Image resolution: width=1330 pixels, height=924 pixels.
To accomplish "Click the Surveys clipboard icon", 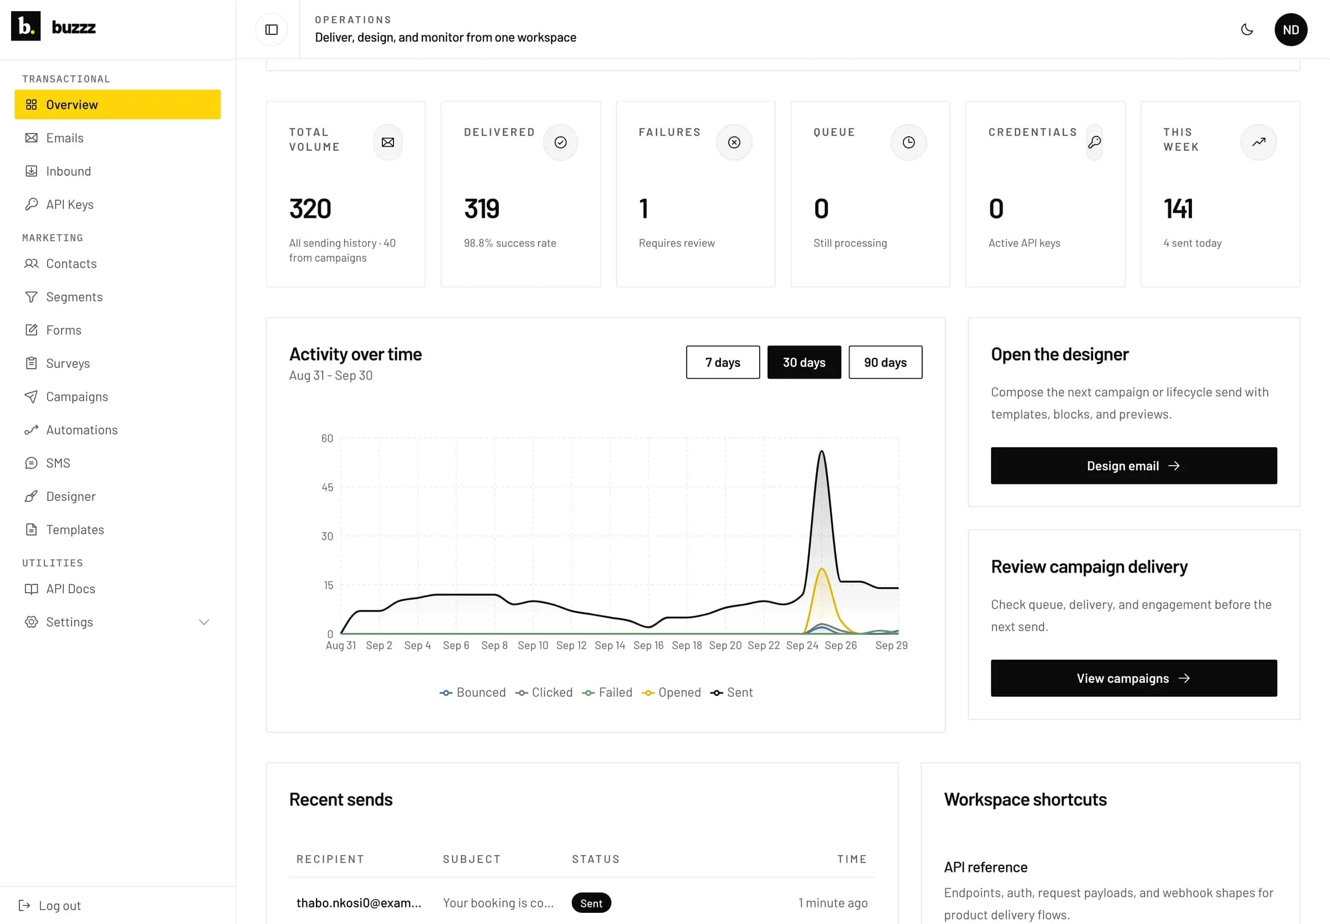I will tap(31, 364).
